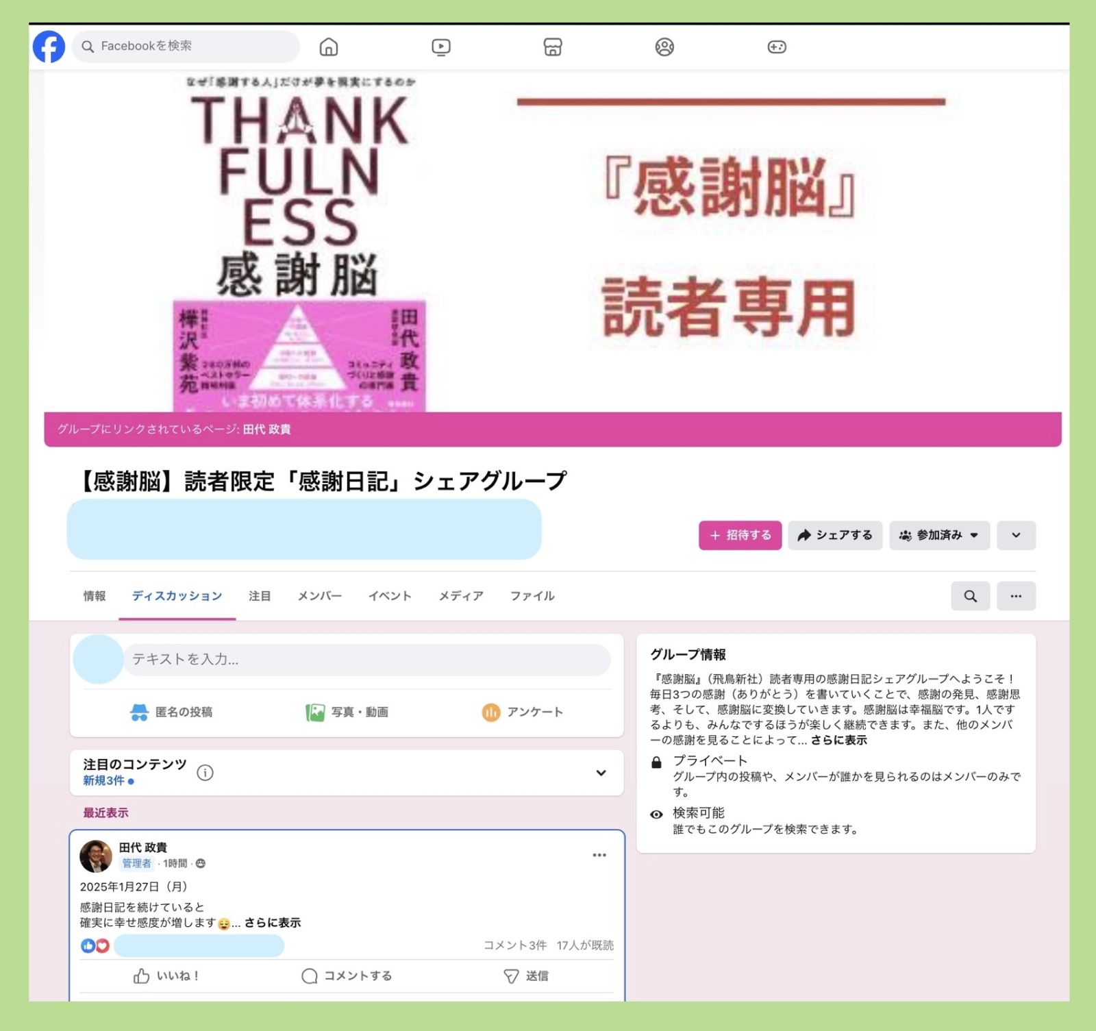
Task: Switch to the 情報 tab
Action: pyautogui.click(x=95, y=596)
